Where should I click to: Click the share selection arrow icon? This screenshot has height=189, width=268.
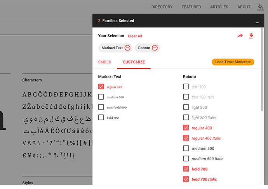240,36
